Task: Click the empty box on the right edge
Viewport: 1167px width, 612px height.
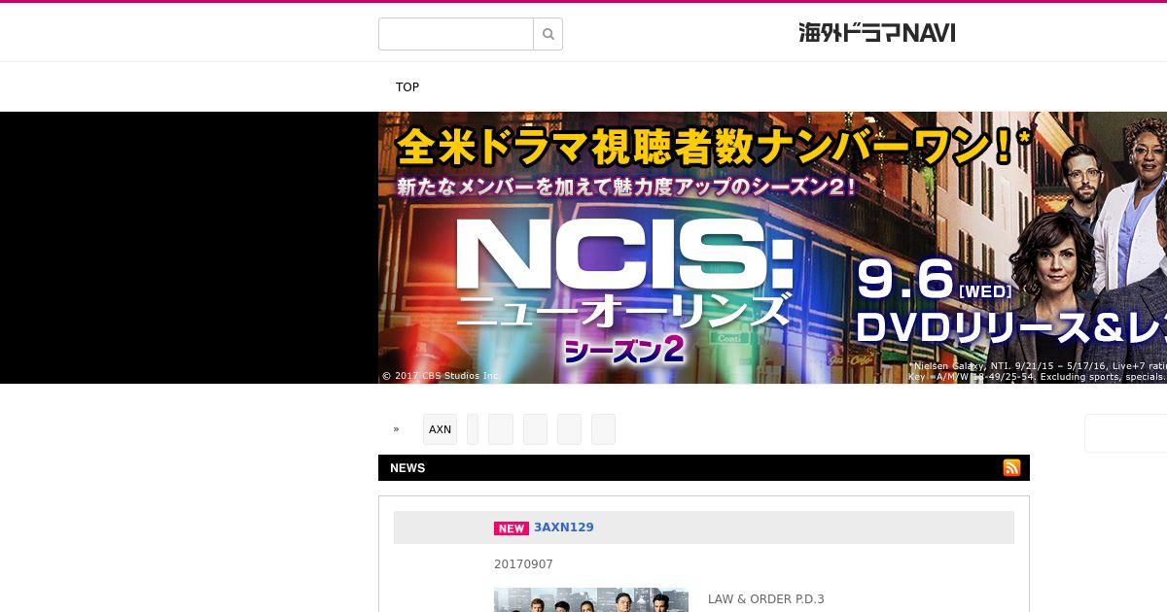Action: pos(1126,433)
